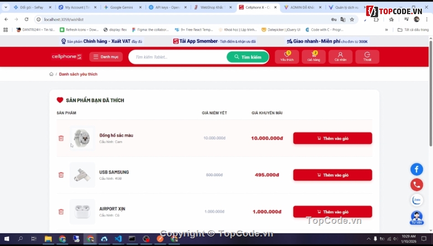
Task: Switch to the ADMIN Đỗ Khắc tab
Action: pyautogui.click(x=302, y=7)
